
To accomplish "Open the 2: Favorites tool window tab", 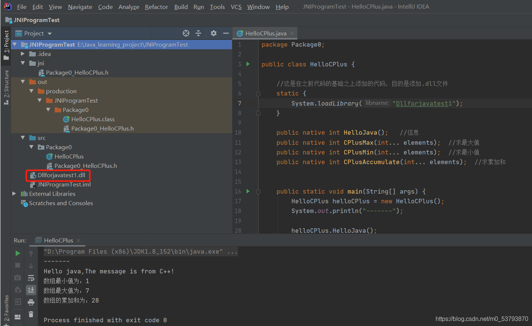I will click(x=6, y=310).
